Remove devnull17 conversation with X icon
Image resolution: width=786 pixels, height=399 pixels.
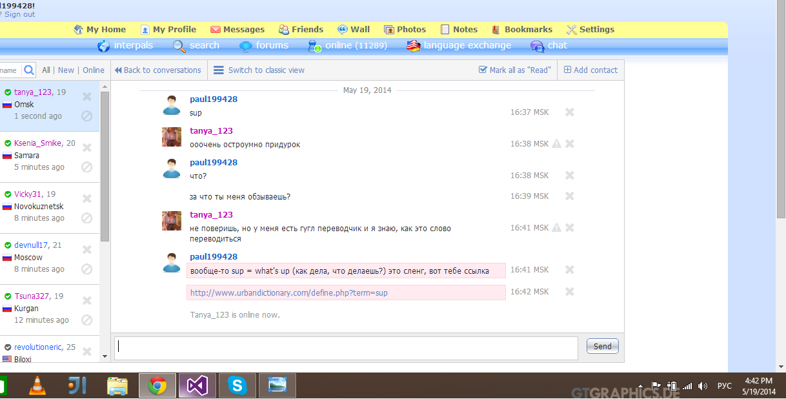point(87,250)
